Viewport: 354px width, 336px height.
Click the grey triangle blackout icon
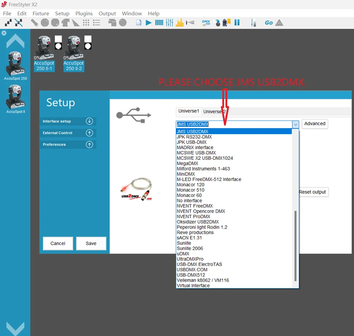pos(279,23)
